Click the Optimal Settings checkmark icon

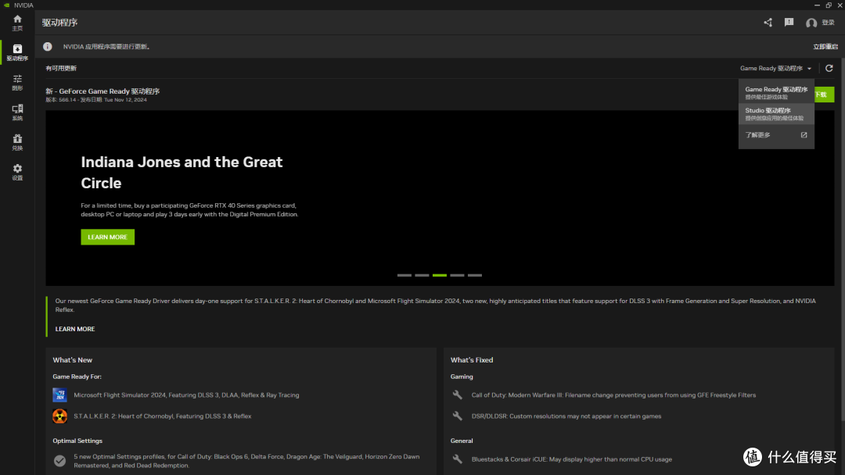coord(59,460)
